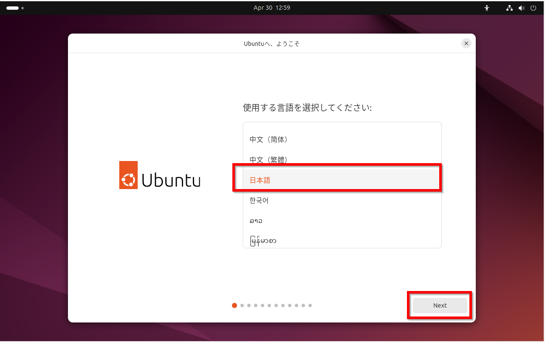Click the first orange page indicator dot
Viewport: 545px width, 342px height.
click(234, 305)
